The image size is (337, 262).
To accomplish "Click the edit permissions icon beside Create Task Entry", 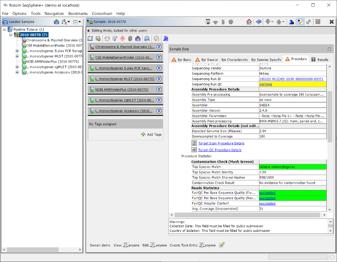I will [x=222, y=245].
